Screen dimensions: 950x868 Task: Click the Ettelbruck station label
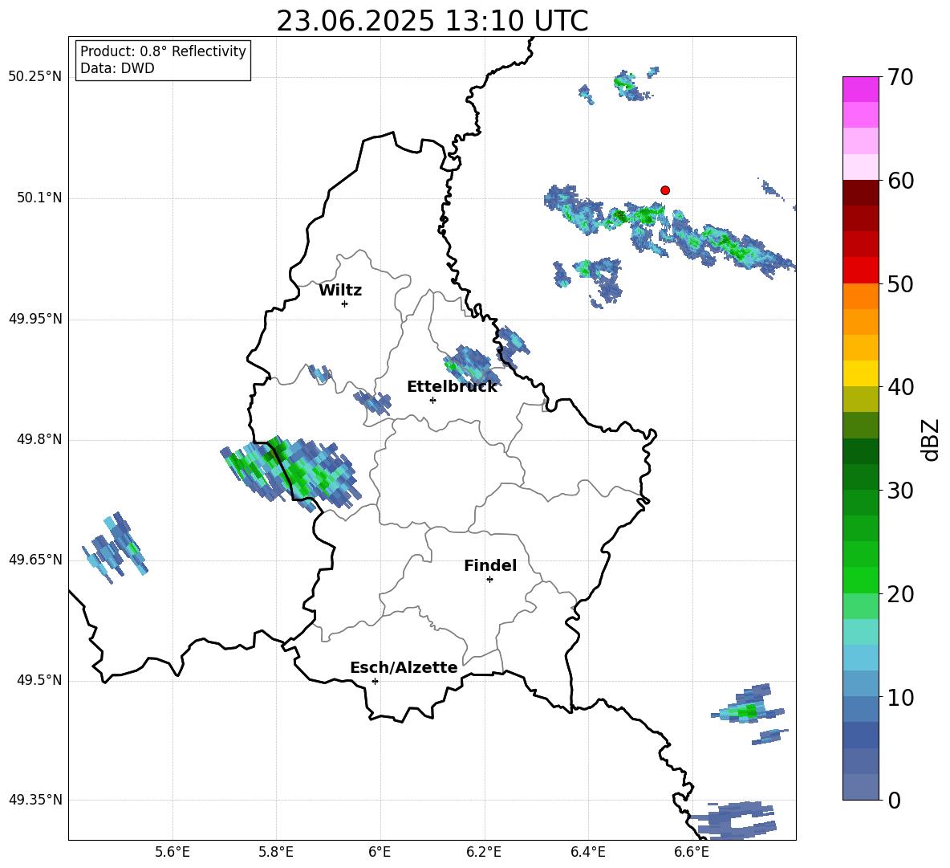click(x=452, y=387)
